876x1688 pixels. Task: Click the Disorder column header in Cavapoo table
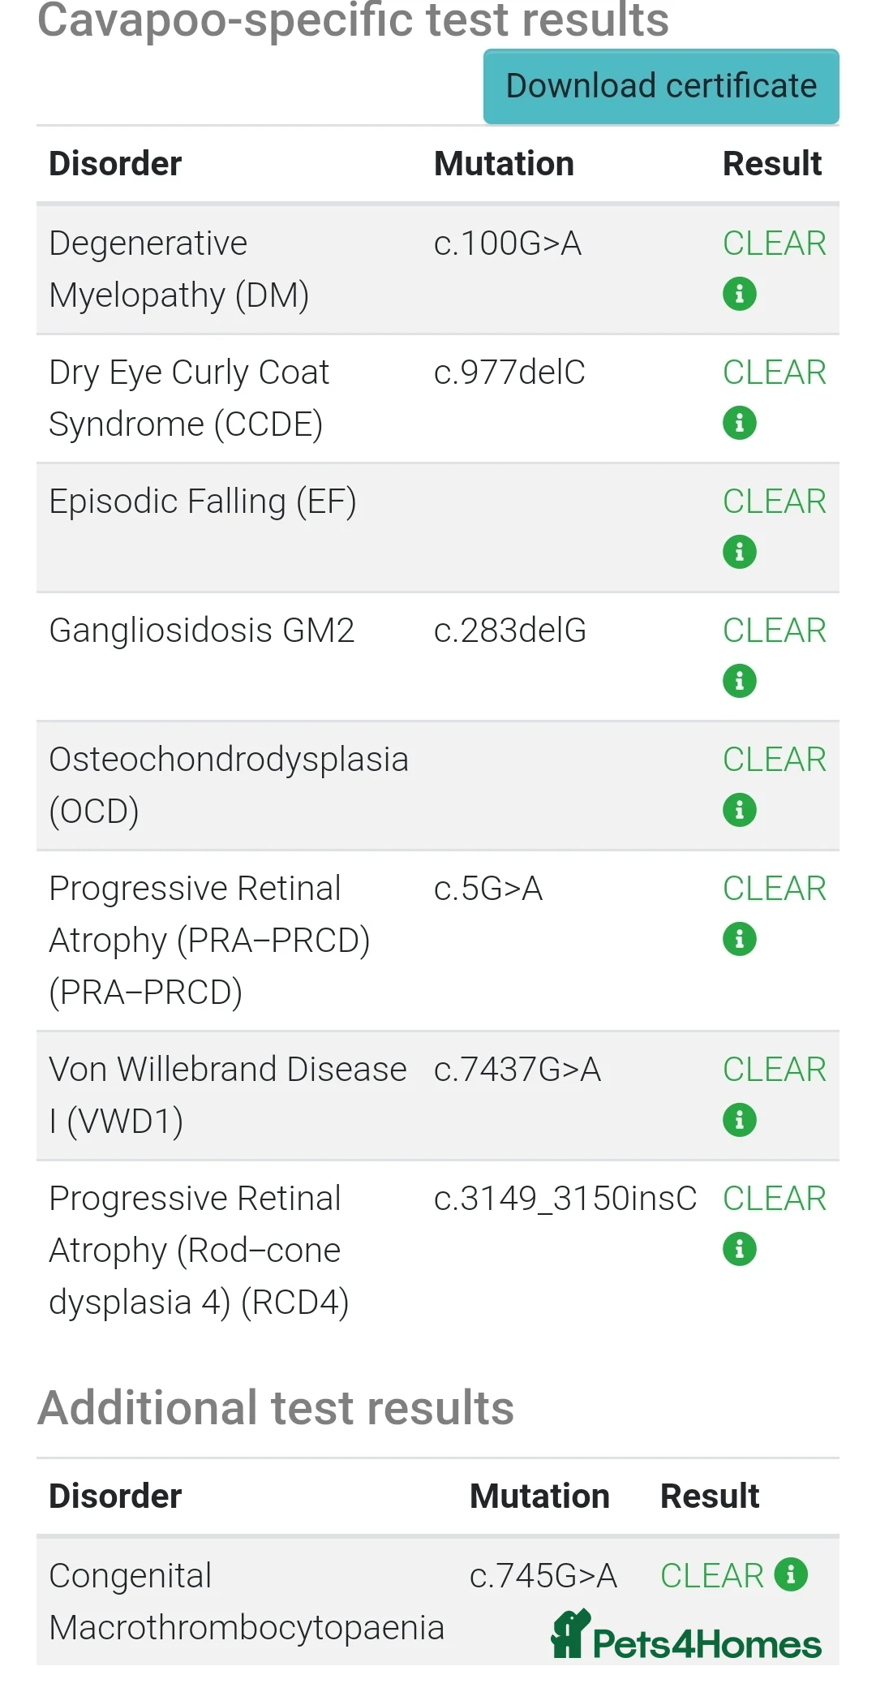pyautogui.click(x=115, y=164)
